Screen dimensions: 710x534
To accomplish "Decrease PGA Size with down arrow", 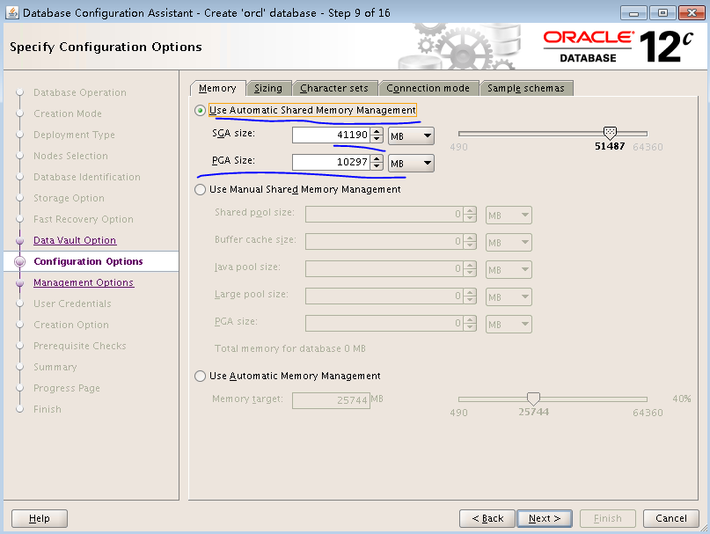I will coord(377,166).
